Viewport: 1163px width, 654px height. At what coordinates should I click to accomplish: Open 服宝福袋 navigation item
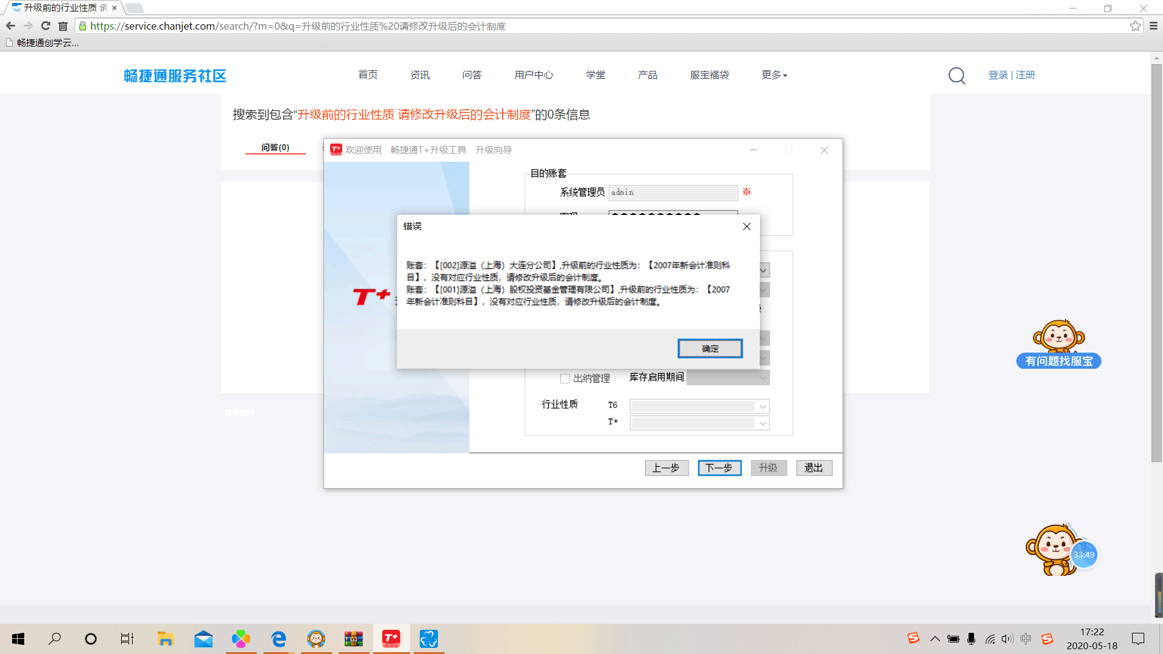[x=709, y=74]
